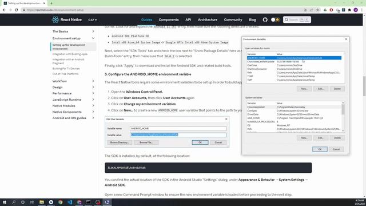Viewport: 366px width, 206px height.
Task: Select ChocolateyInstall system variable row
Action: point(294,107)
